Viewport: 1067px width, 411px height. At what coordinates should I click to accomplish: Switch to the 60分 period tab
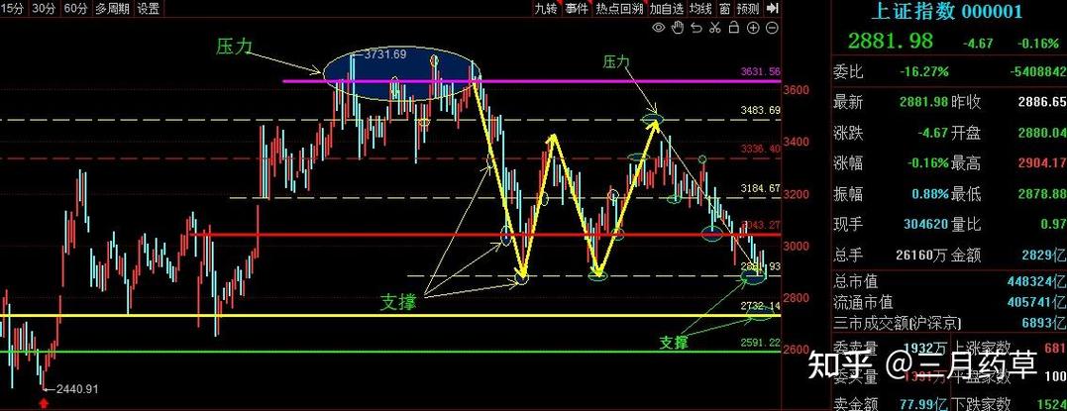click(x=75, y=8)
